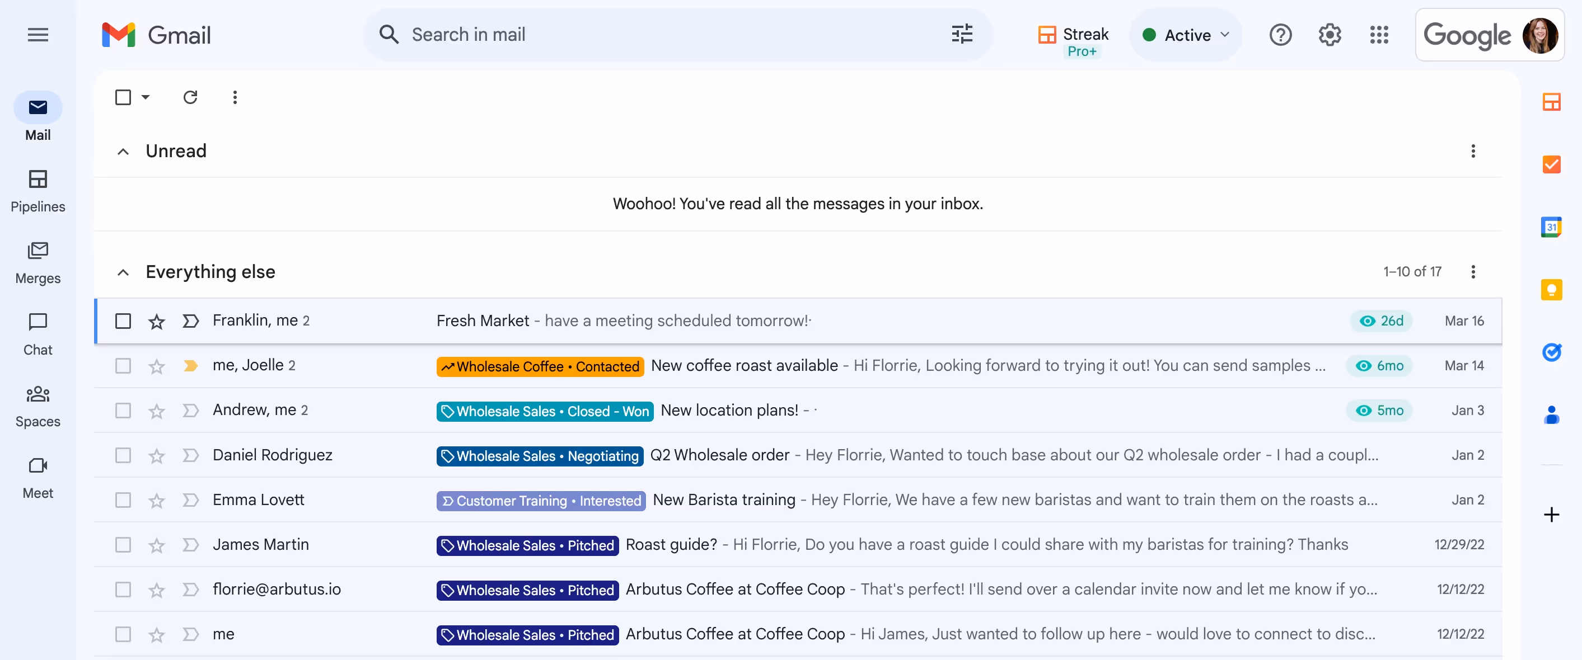The width and height of the screenshot is (1582, 660).
Task: Click the refresh inbox icon
Action: (190, 97)
